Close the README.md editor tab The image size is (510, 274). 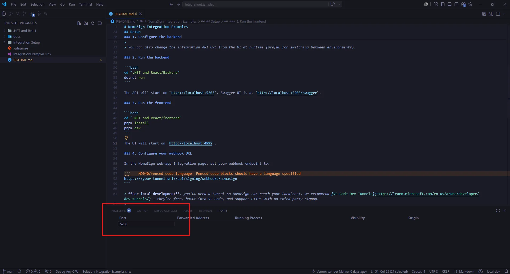pyautogui.click(x=140, y=14)
